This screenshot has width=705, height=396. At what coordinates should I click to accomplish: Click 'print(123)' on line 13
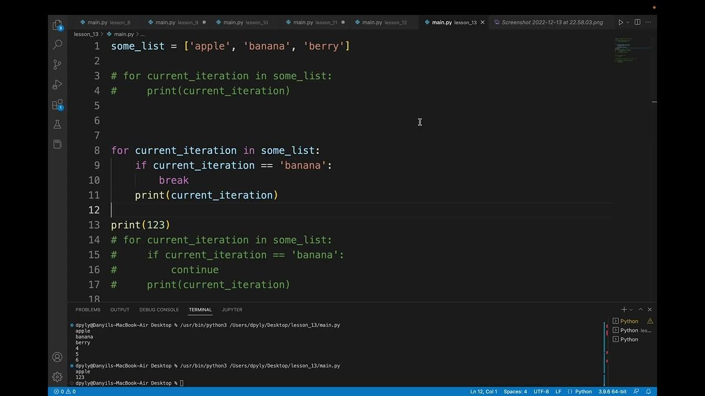click(140, 225)
